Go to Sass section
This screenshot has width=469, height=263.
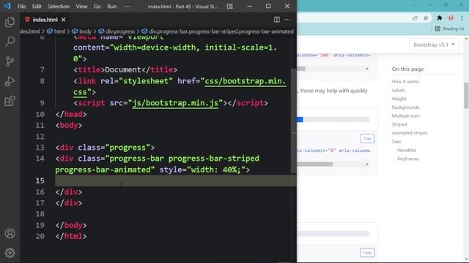[x=396, y=141]
